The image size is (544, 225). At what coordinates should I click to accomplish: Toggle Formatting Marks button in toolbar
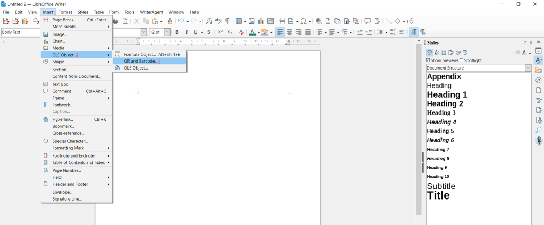[227, 21]
